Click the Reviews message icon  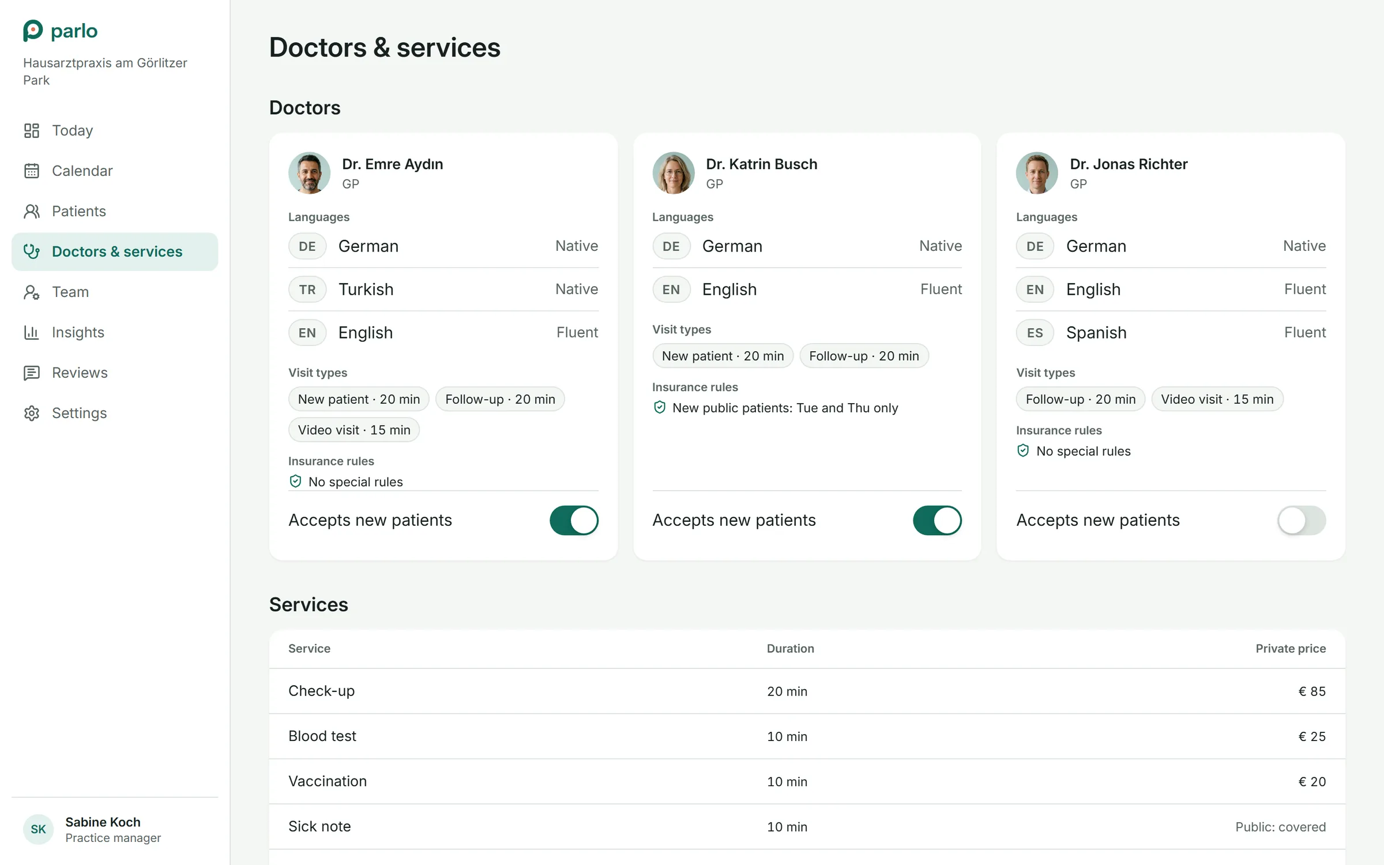tap(32, 373)
